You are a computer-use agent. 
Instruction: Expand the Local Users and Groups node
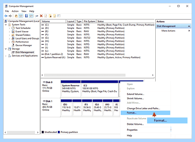(9, 39)
